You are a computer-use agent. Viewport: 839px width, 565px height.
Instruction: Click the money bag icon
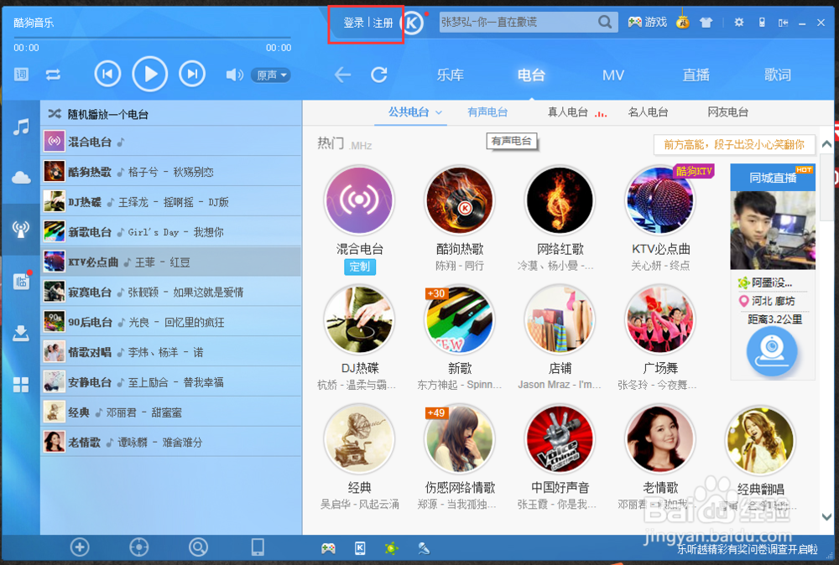point(683,21)
